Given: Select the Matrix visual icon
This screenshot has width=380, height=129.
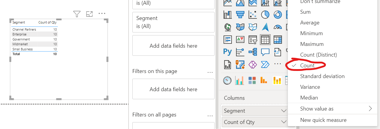Looking at the screenshot, I should click(x=278, y=39).
